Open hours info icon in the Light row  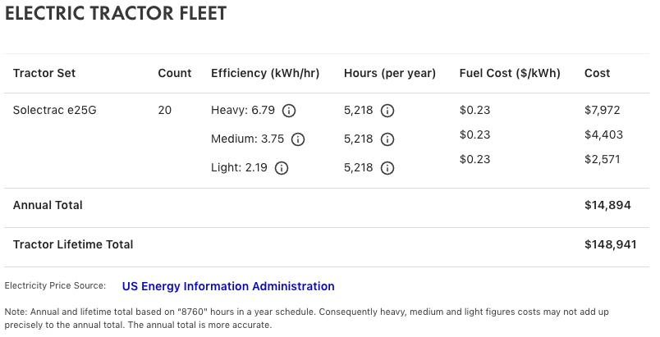[x=387, y=168]
